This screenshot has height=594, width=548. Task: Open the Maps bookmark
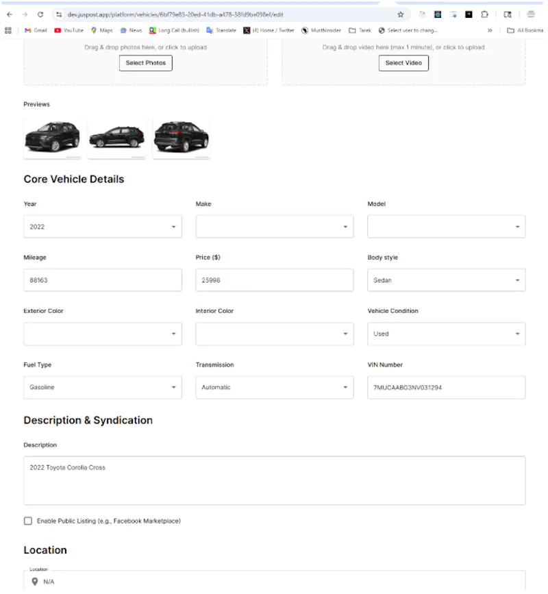pyautogui.click(x=102, y=30)
